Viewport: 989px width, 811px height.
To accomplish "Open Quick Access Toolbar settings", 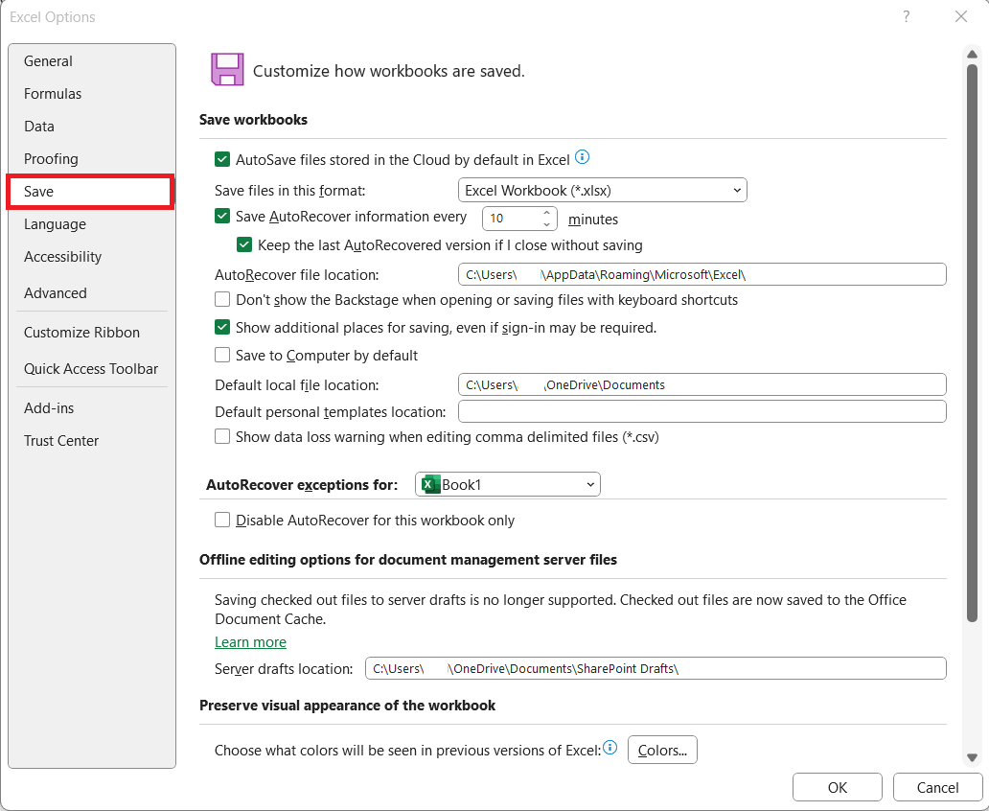I will (91, 368).
